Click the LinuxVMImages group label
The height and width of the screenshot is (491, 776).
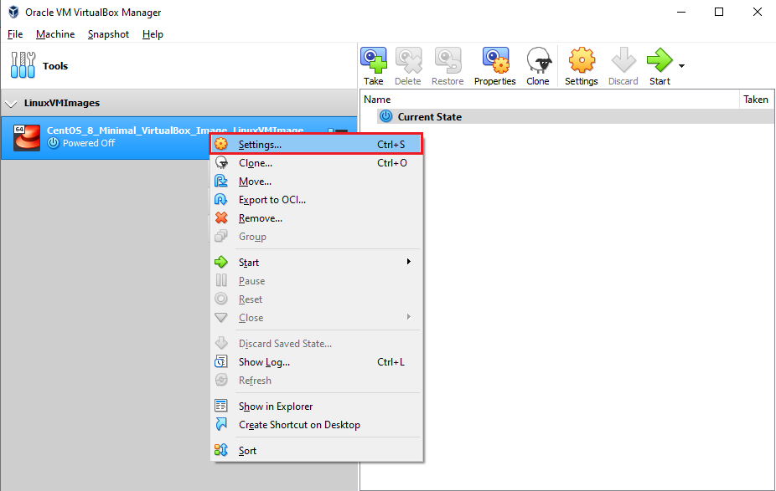click(x=62, y=103)
